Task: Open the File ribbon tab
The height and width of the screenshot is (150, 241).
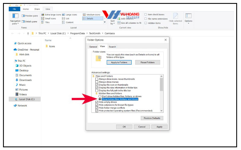Action: click(14, 9)
